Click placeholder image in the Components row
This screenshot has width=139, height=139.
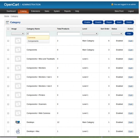click(18, 50)
